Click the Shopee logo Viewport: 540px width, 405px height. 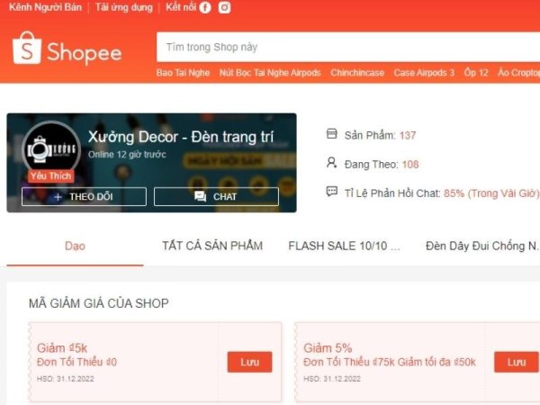[67, 51]
